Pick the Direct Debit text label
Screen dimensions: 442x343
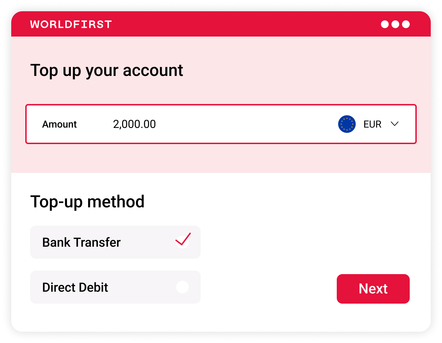(x=75, y=287)
